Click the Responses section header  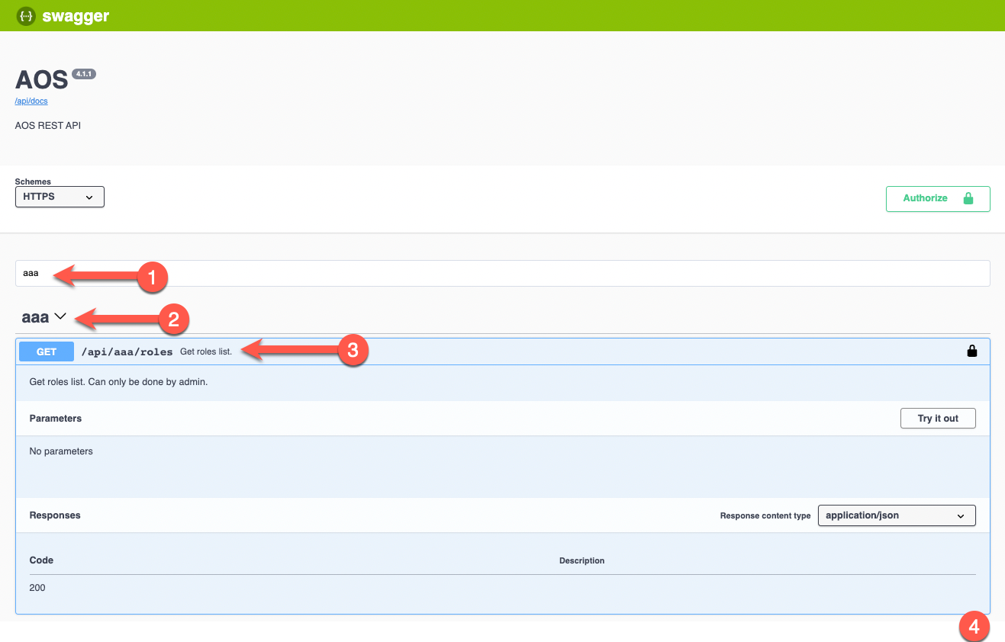point(54,515)
